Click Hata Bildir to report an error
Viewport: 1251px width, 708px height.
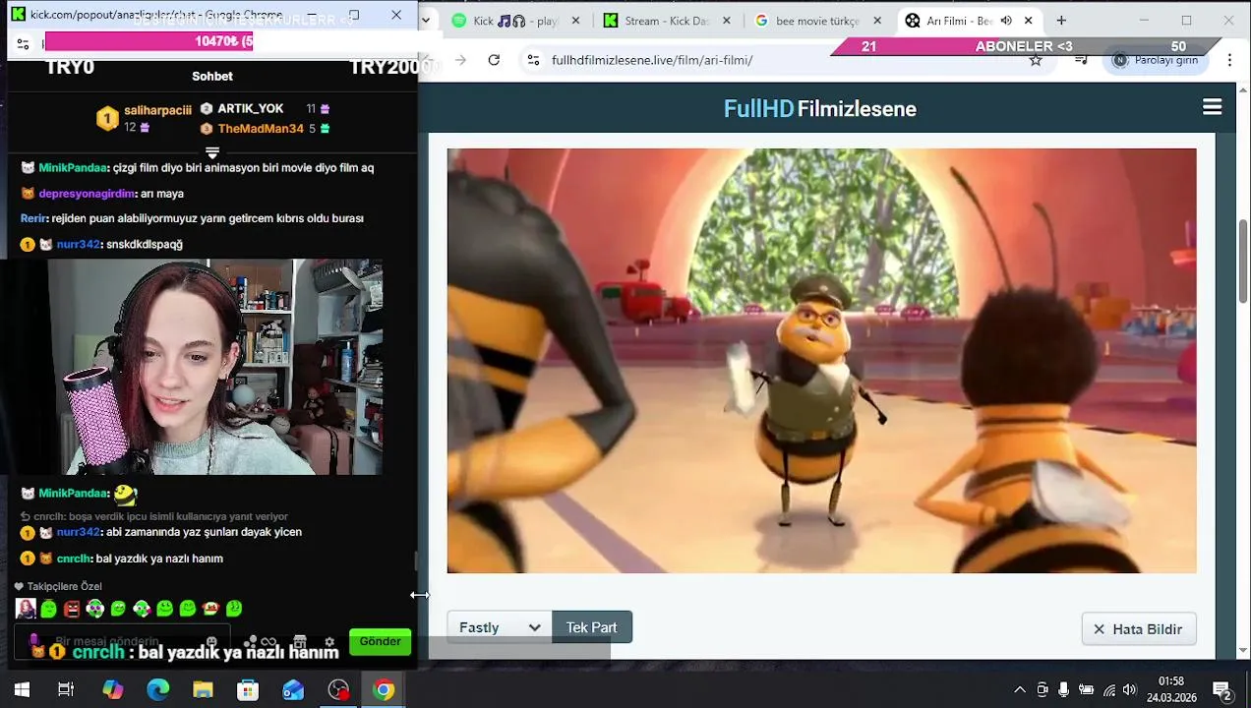pos(1138,629)
